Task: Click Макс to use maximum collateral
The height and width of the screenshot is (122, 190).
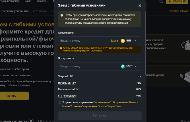Action: (x=114, y=41)
